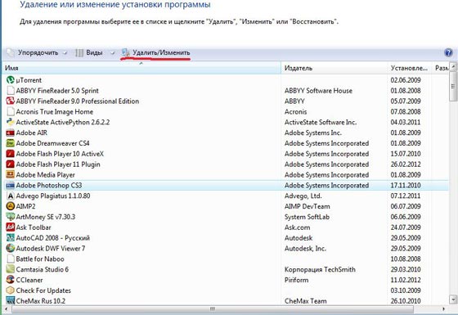Click the Advego Plagiatus icon
This screenshot has width=458, height=315.
click(x=10, y=196)
